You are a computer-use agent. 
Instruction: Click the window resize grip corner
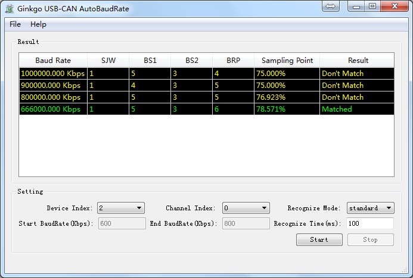click(x=405, y=270)
